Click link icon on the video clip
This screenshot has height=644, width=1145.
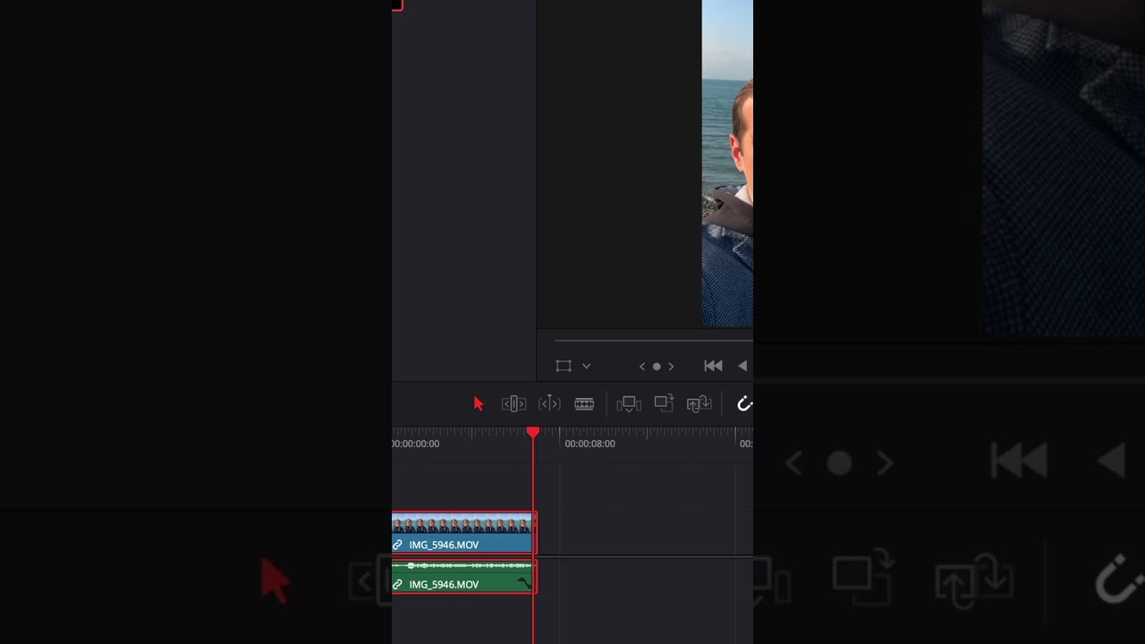pos(398,545)
